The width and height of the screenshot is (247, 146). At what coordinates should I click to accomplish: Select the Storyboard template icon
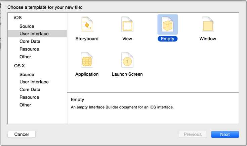tap(87, 24)
